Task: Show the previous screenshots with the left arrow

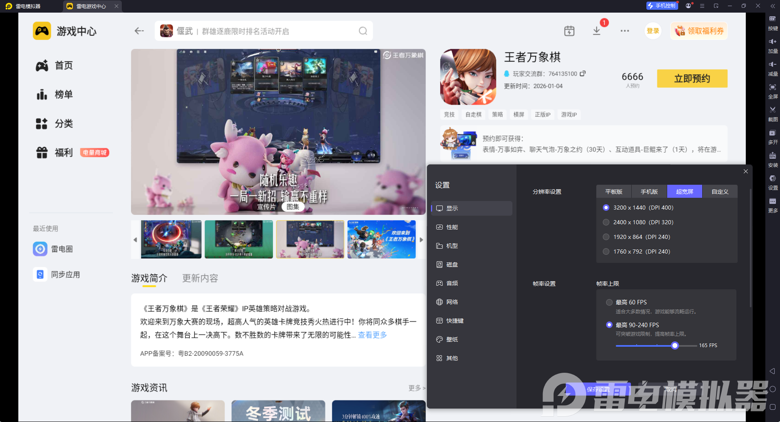Action: (135, 240)
